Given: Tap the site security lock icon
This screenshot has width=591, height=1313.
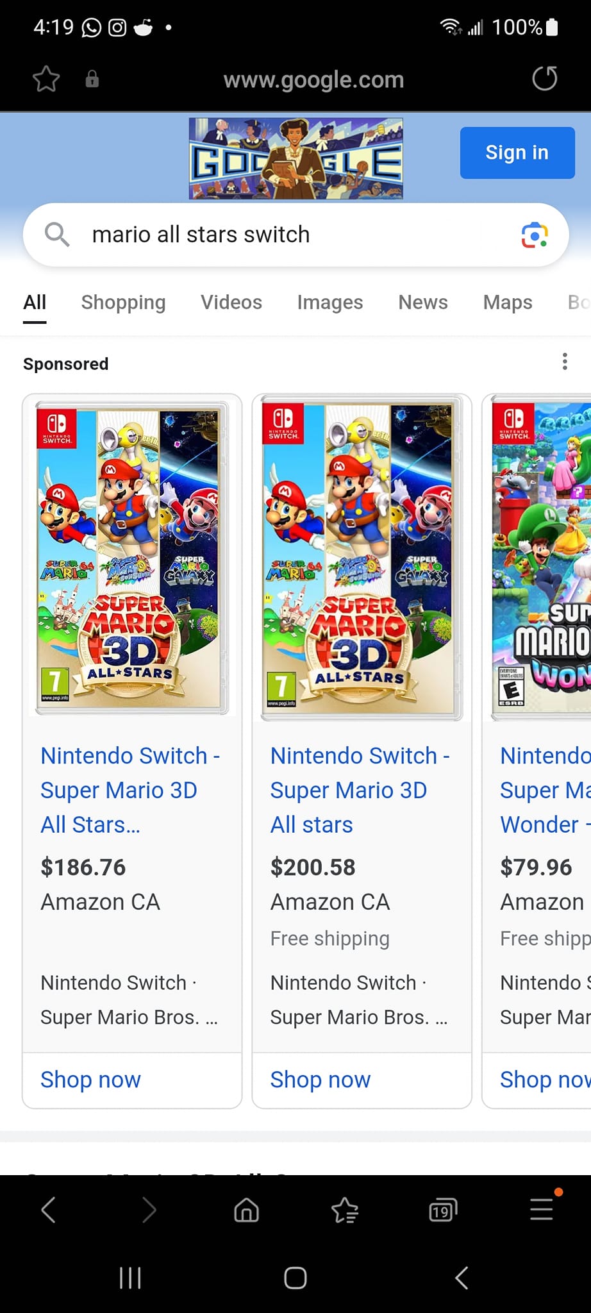Looking at the screenshot, I should pyautogui.click(x=92, y=79).
